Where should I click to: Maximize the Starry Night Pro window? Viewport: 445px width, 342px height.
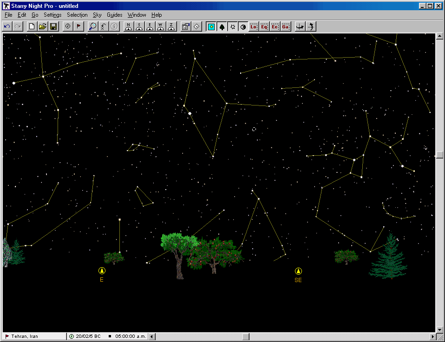point(430,6)
